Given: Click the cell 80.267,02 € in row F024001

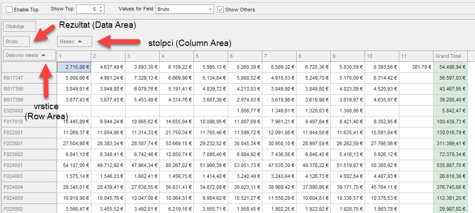Looking at the screenshot, I should [176, 165].
